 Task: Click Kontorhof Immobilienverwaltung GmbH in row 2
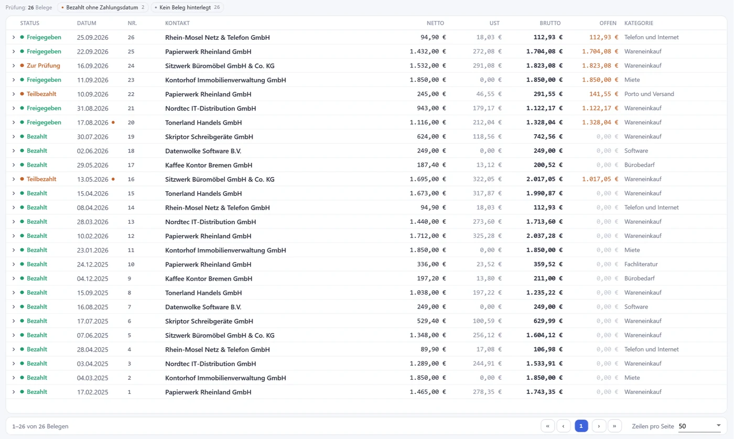(x=225, y=378)
